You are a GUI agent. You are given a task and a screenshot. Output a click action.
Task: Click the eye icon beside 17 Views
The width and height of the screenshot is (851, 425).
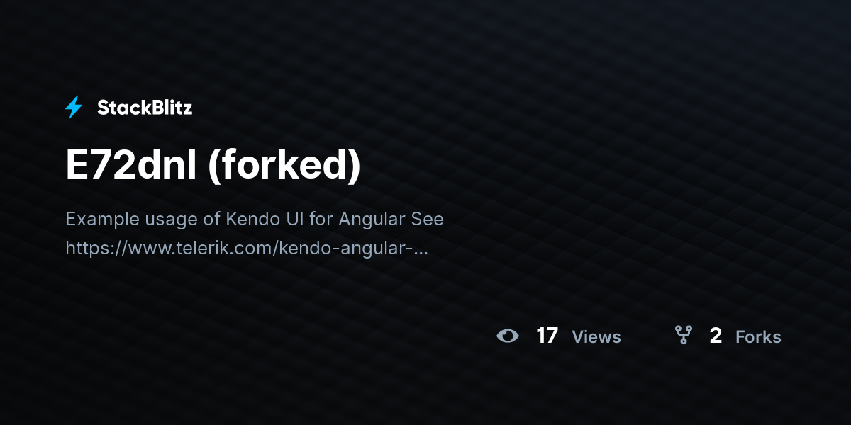[x=508, y=336]
